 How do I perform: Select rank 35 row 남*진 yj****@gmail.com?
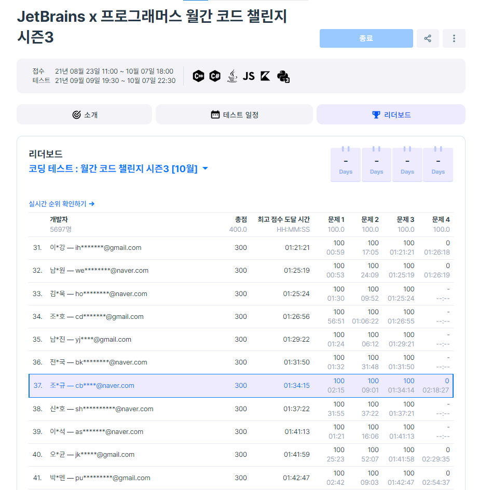click(241, 340)
